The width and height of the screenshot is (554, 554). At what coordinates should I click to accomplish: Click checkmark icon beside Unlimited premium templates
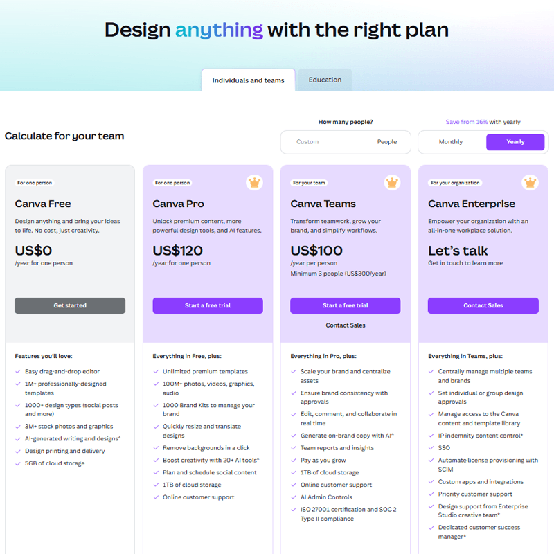(156, 372)
